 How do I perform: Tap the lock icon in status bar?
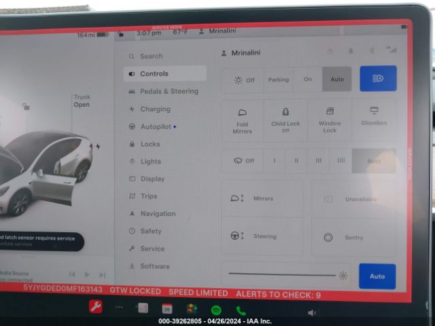point(121,34)
